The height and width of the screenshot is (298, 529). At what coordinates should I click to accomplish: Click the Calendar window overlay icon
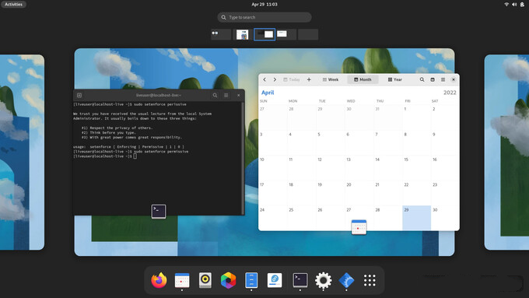coord(359,226)
